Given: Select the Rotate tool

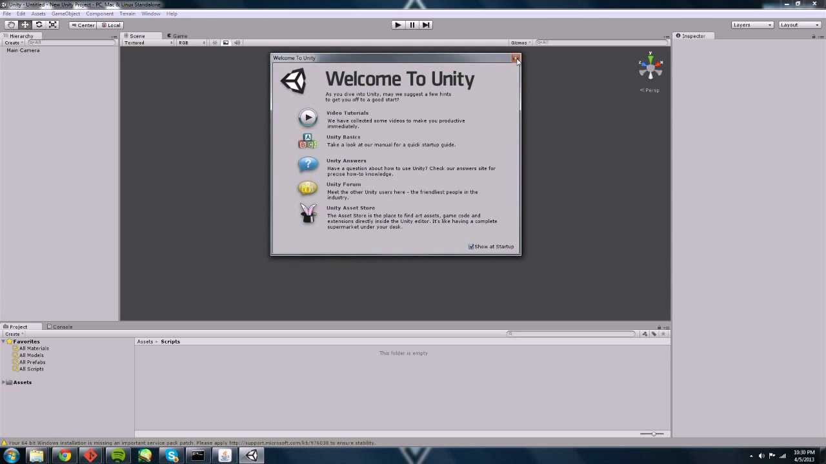Looking at the screenshot, I should click(x=39, y=24).
